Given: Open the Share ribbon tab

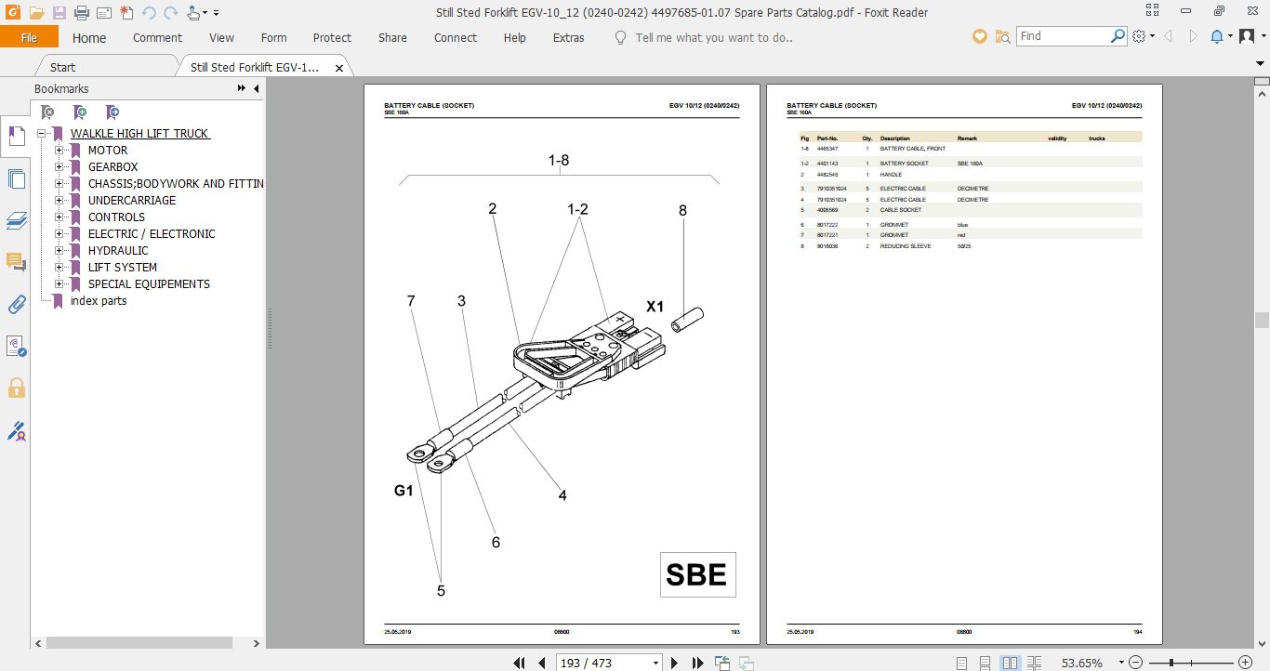Looking at the screenshot, I should [392, 37].
